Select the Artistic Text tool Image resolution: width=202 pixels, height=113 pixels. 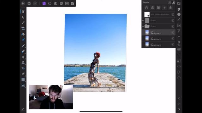point(23,85)
